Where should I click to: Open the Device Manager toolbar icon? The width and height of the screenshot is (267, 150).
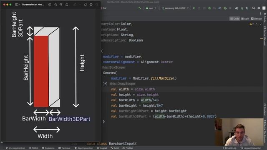242,8
